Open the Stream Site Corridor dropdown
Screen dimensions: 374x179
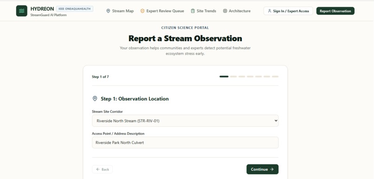pos(185,121)
